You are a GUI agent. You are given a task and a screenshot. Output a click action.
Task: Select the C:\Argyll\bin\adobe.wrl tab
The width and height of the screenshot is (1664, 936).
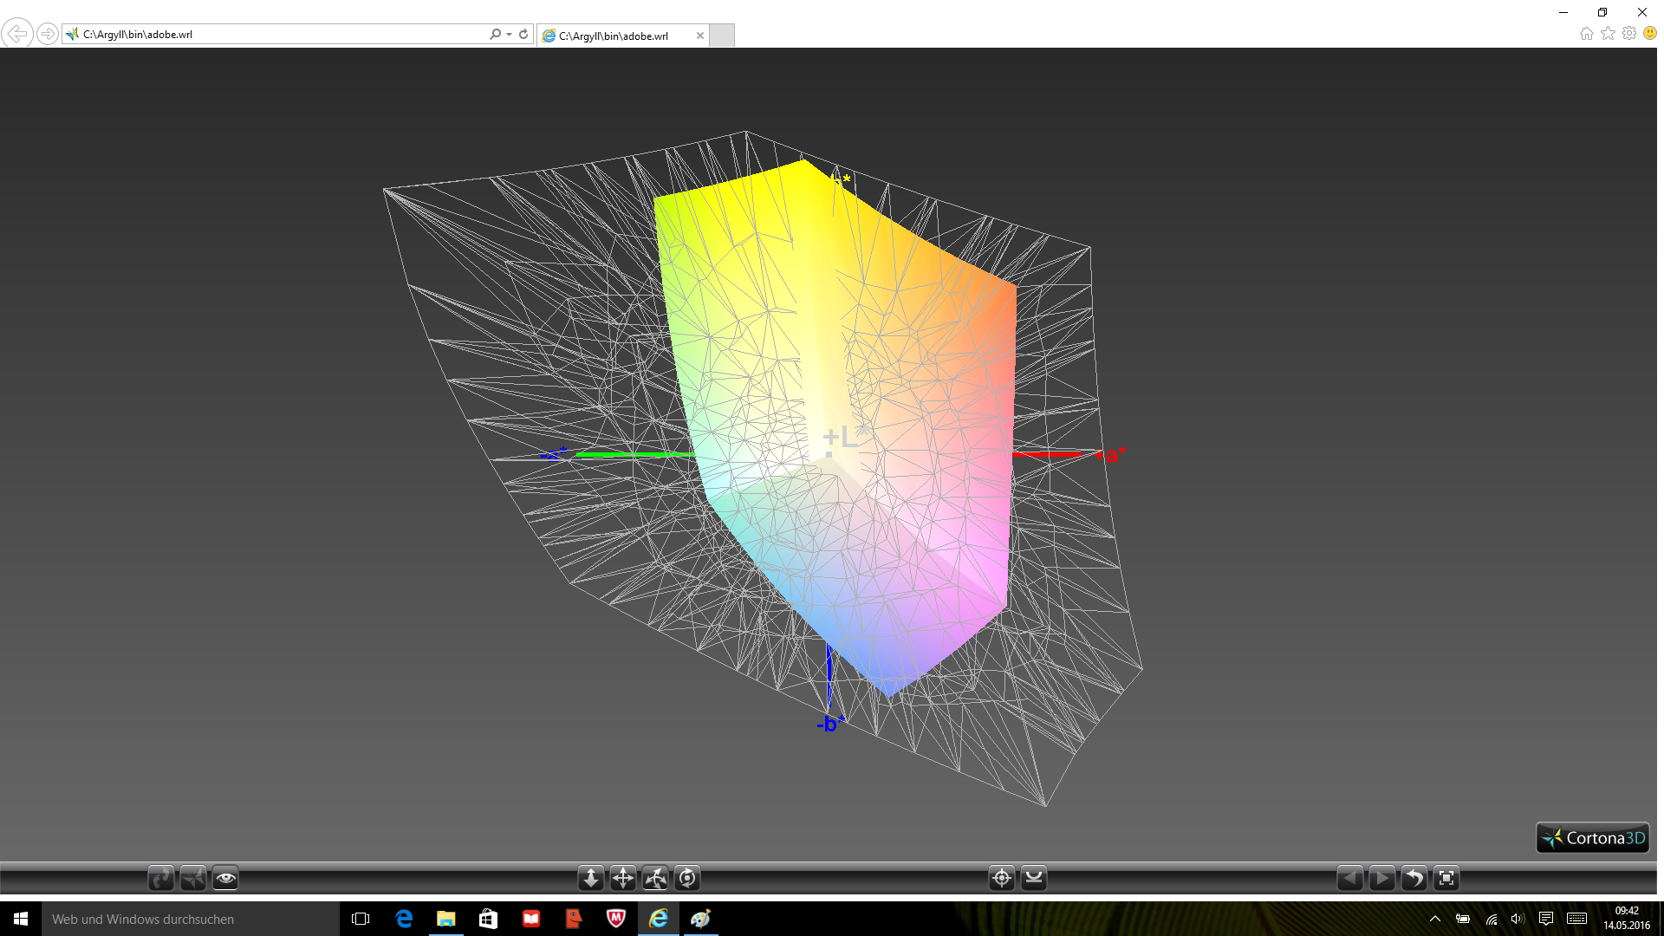pyautogui.click(x=614, y=36)
